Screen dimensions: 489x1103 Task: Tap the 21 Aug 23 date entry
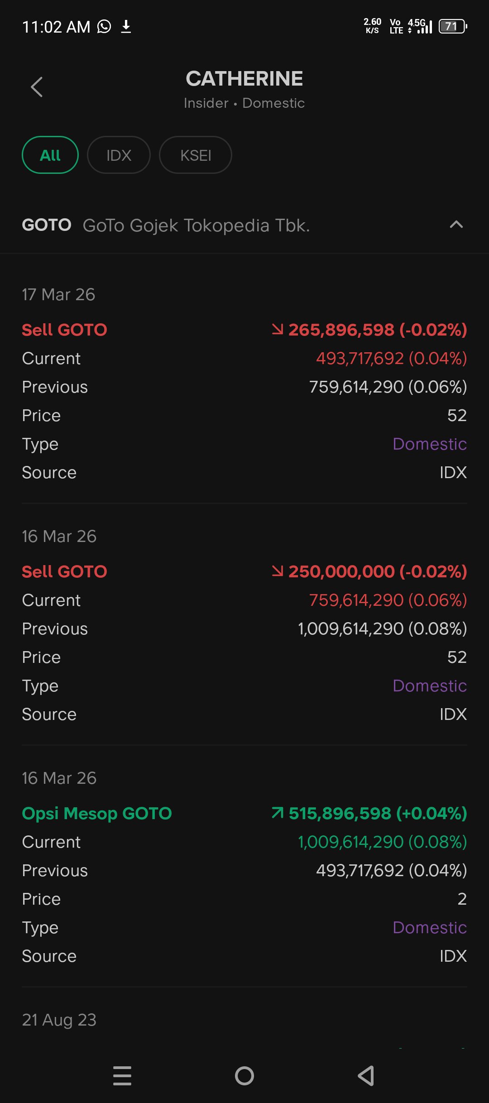click(x=59, y=1020)
